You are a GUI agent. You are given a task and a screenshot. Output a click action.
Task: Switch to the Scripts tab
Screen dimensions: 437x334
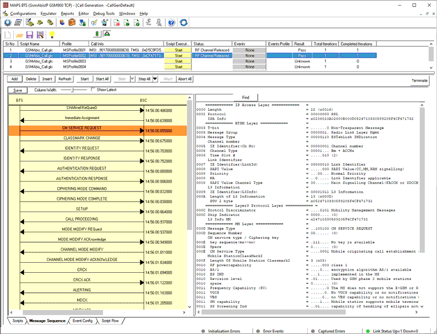tap(18, 321)
